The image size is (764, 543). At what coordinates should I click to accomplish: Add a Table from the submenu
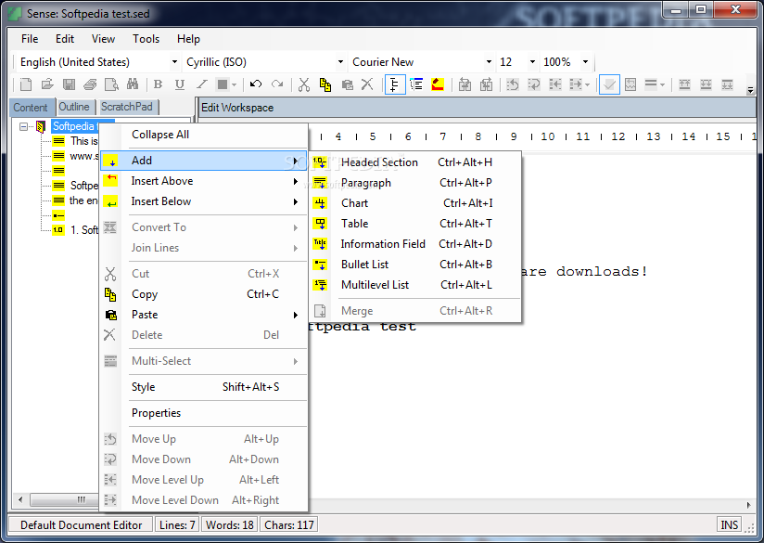coord(415,224)
